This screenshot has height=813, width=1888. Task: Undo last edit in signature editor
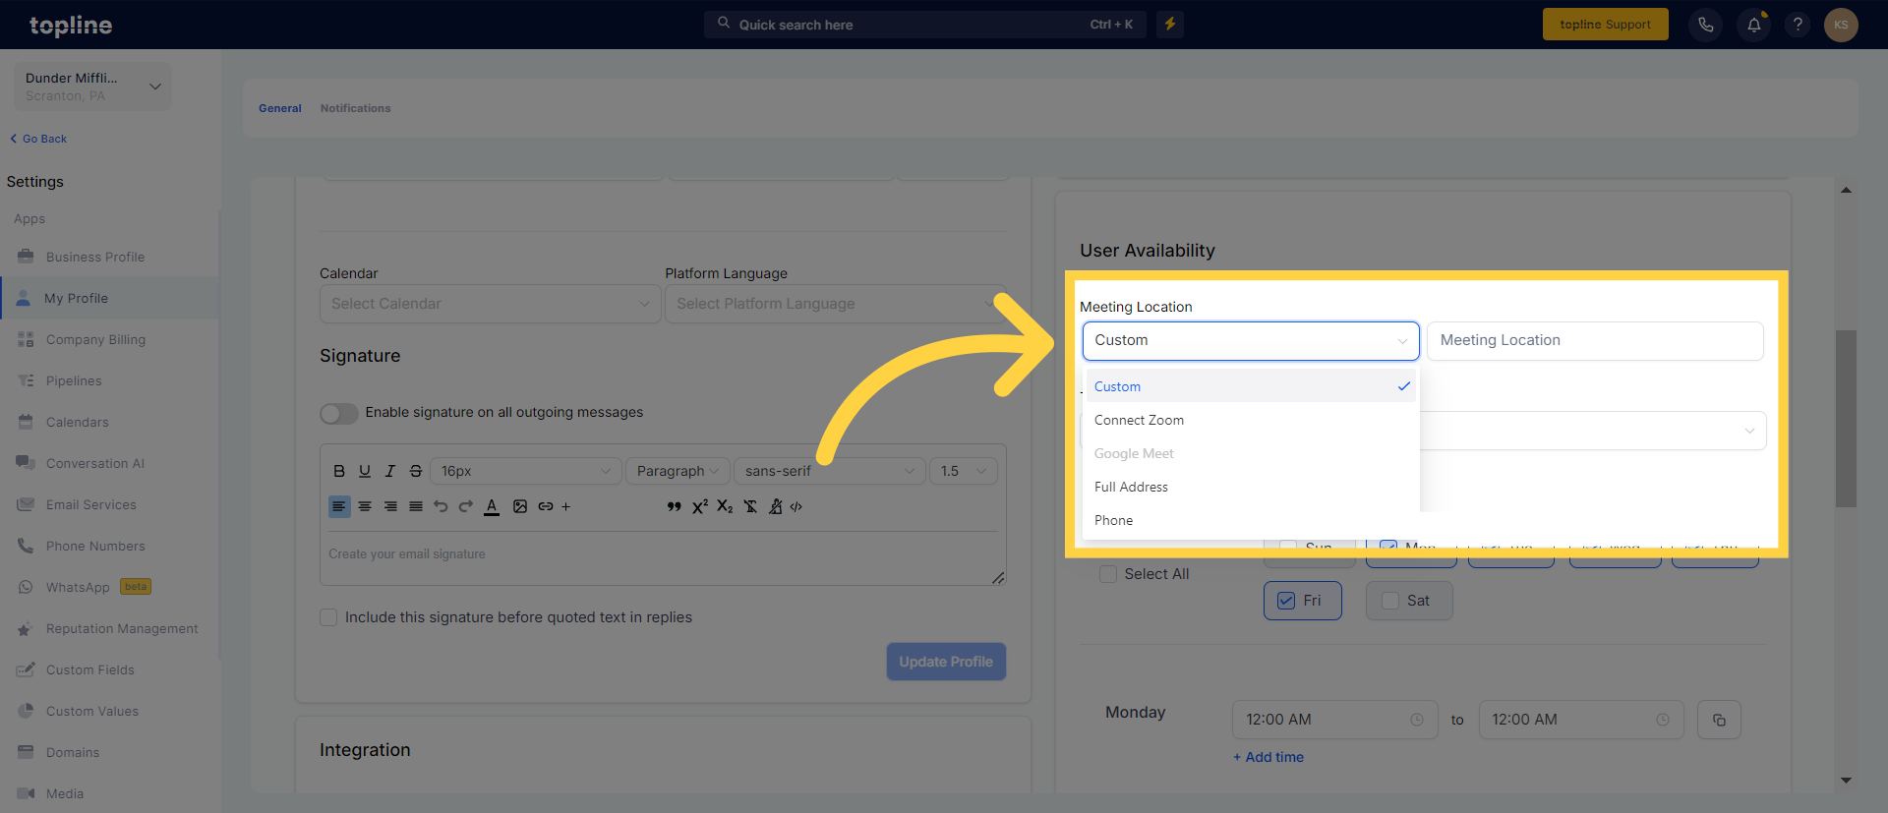point(441,506)
